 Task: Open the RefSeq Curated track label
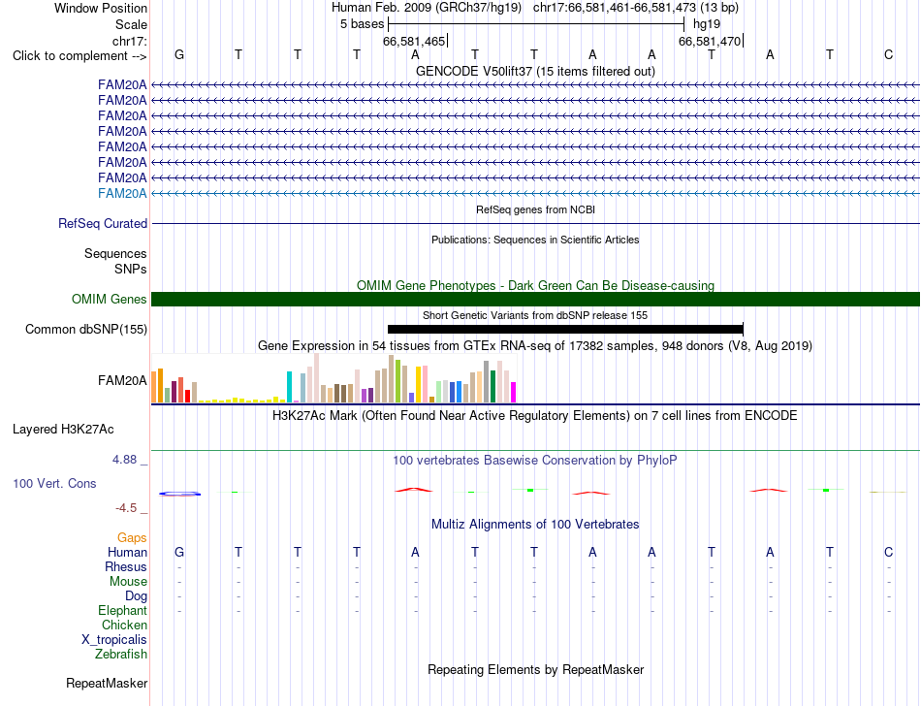(103, 224)
